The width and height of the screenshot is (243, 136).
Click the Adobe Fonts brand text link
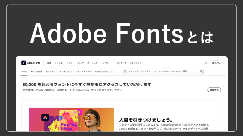click(x=33, y=63)
